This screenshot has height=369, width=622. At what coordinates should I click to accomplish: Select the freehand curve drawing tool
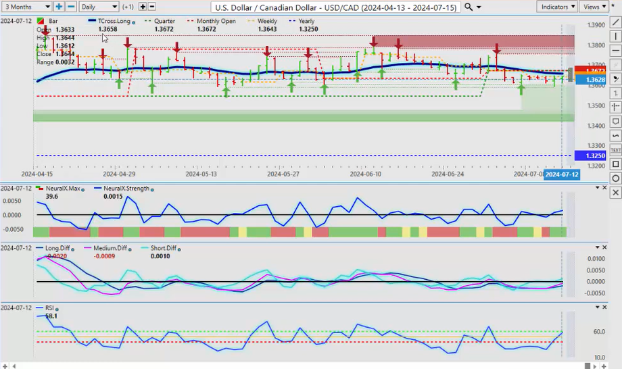pos(615,136)
